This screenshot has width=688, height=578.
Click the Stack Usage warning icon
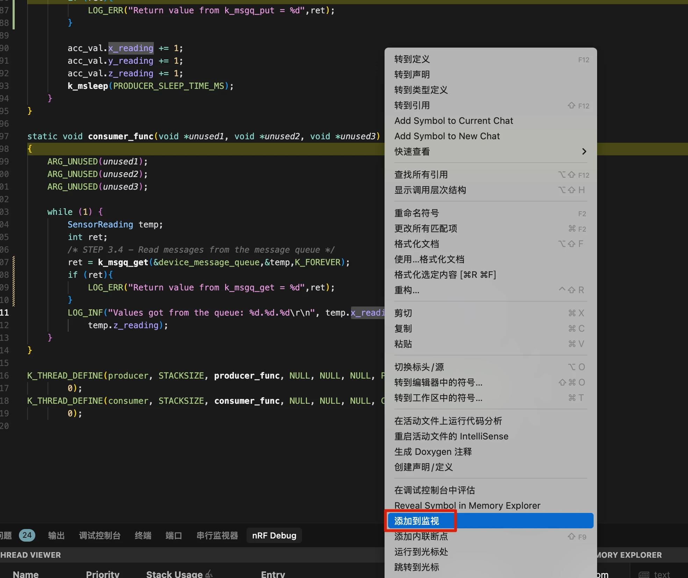(x=209, y=574)
